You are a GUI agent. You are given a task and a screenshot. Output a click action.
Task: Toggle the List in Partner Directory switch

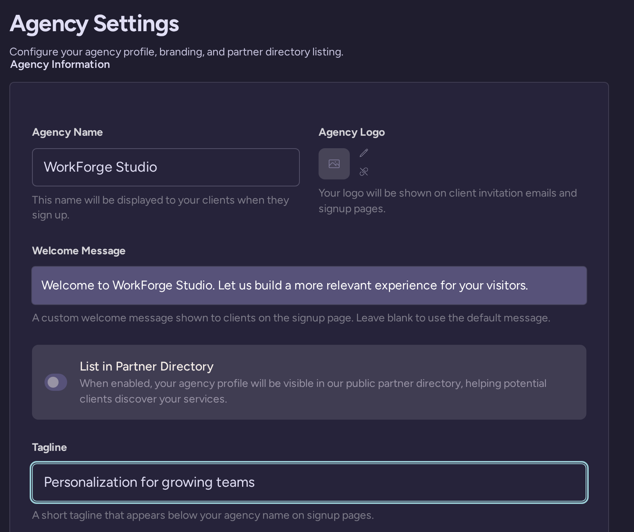[56, 382]
